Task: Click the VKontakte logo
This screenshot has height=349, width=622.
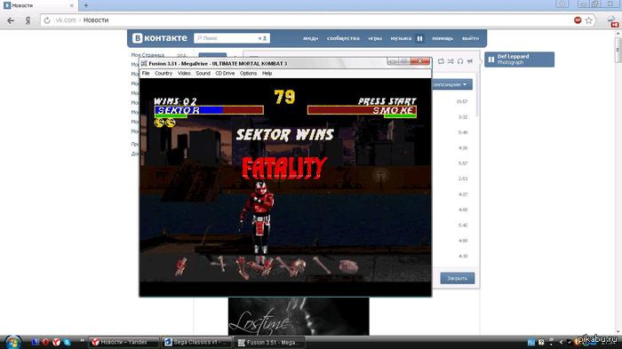Action: click(160, 38)
